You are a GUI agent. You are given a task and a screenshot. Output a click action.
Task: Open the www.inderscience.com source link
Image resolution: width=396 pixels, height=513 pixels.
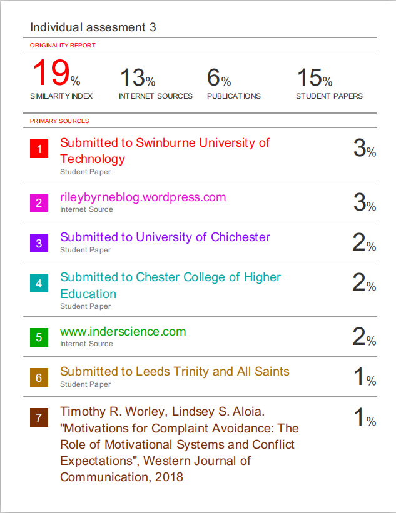click(x=123, y=332)
